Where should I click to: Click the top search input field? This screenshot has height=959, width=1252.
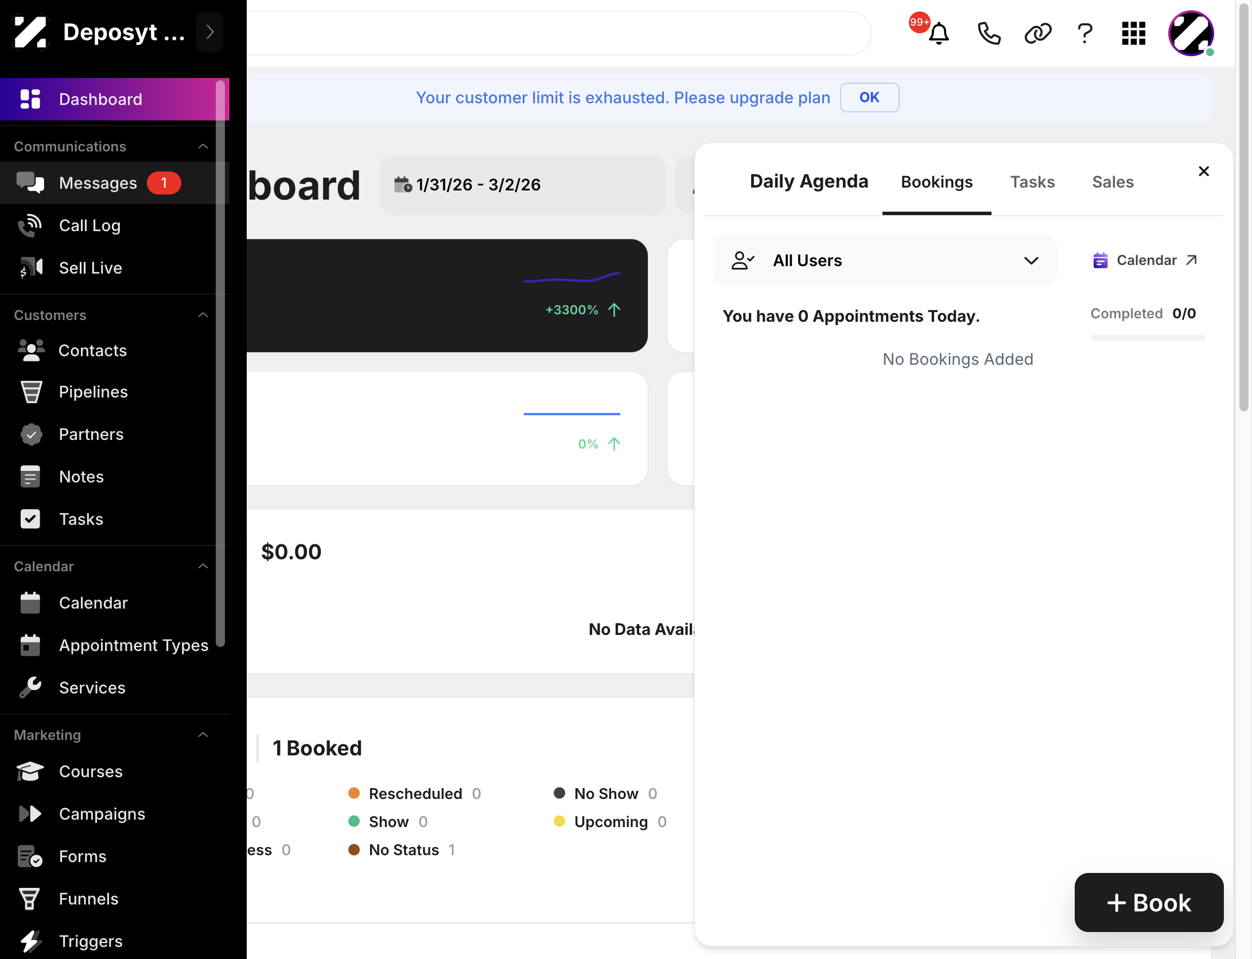(559, 33)
